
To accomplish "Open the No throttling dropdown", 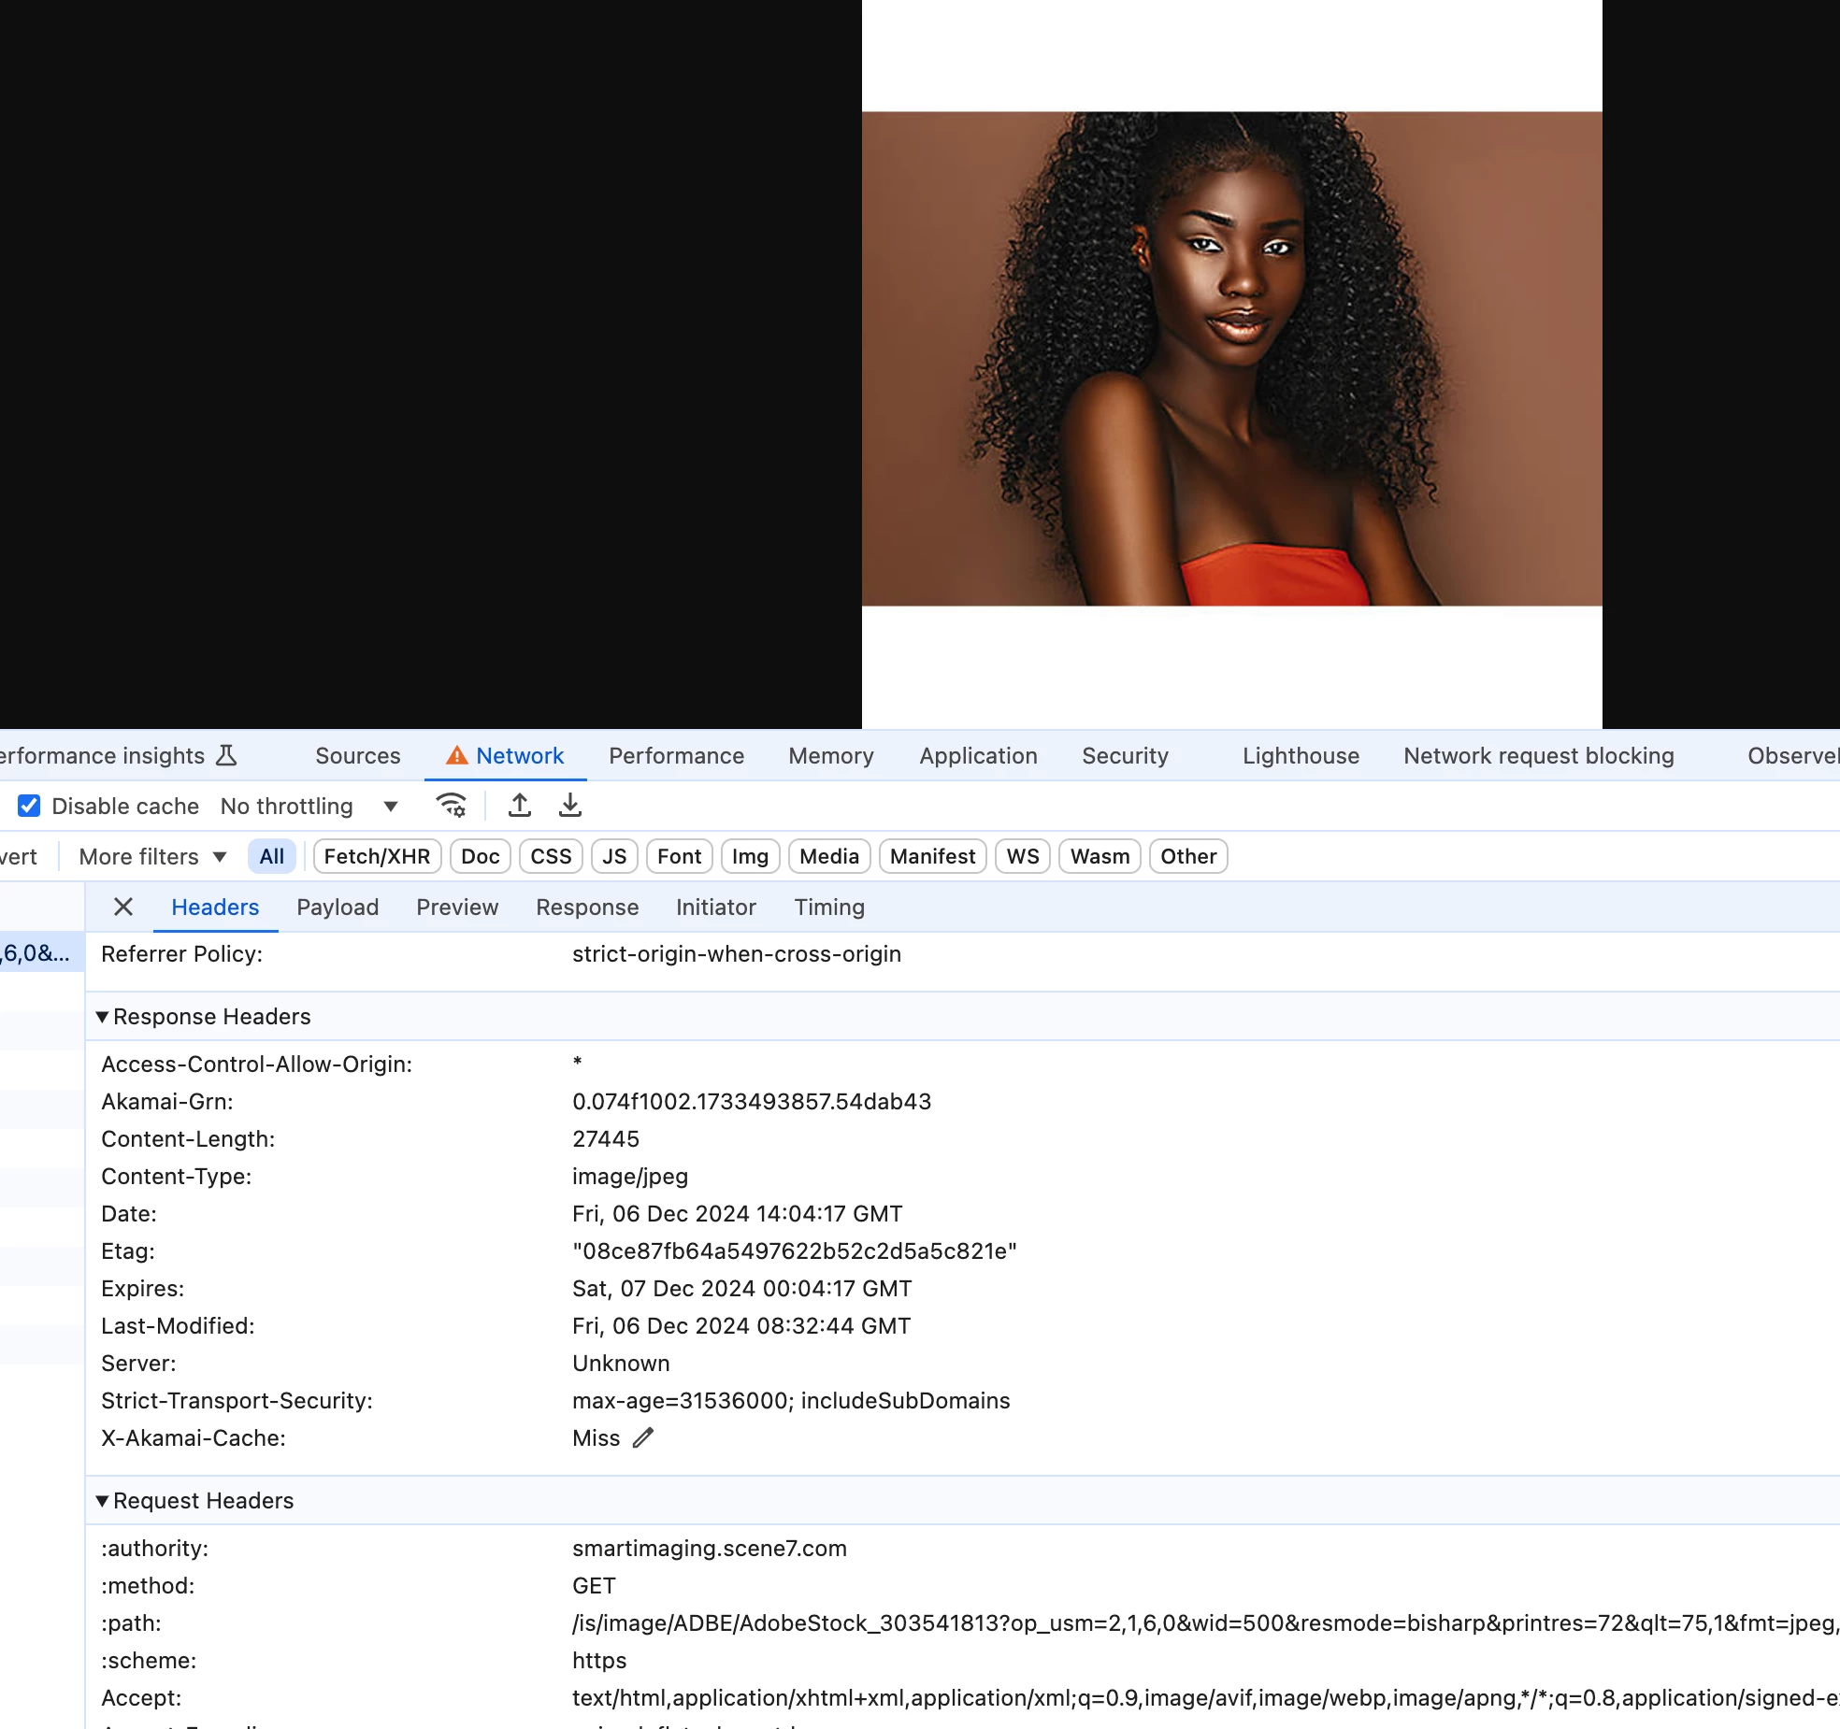I will (309, 806).
